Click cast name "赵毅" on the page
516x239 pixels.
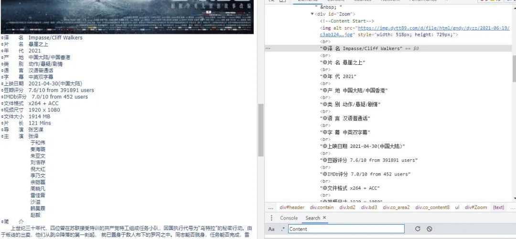(x=35, y=215)
